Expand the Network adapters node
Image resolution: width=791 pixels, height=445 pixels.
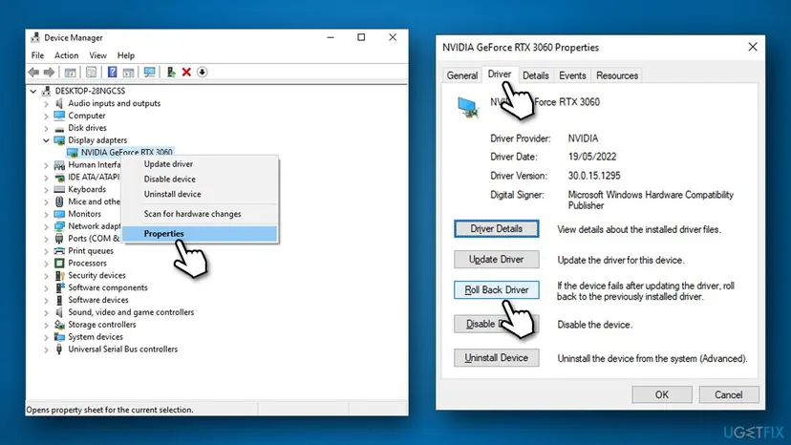click(46, 226)
